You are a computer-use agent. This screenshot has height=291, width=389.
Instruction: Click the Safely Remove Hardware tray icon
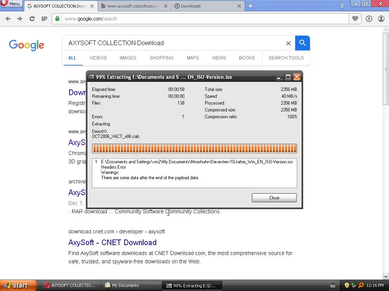coord(354,285)
